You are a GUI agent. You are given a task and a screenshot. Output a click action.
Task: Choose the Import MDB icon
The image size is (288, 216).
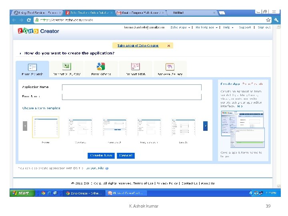[x=135, y=66]
